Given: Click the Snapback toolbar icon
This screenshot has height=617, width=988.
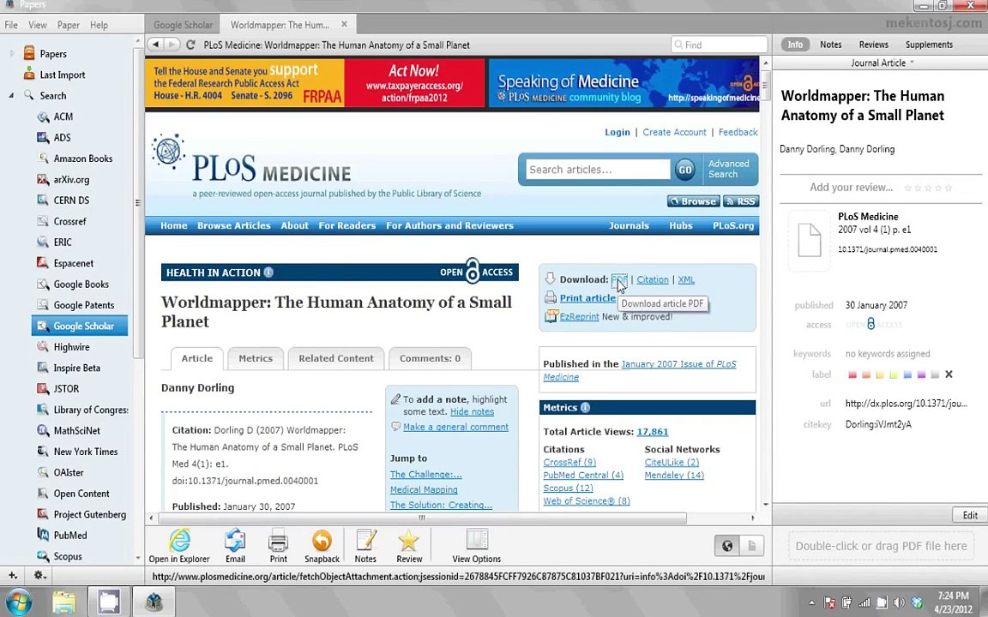Looking at the screenshot, I should point(322,546).
